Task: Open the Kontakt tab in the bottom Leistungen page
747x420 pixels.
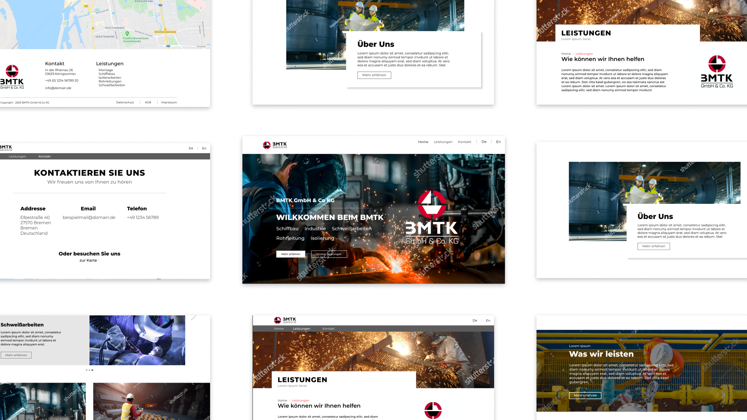Action: click(328, 329)
